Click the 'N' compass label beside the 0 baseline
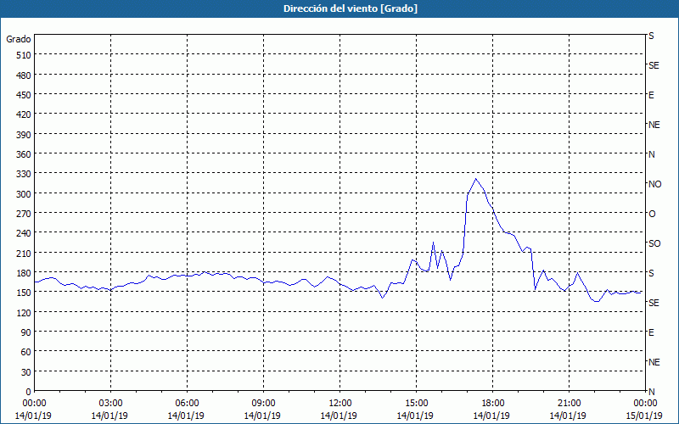Image resolution: width=679 pixels, height=424 pixels. [651, 392]
